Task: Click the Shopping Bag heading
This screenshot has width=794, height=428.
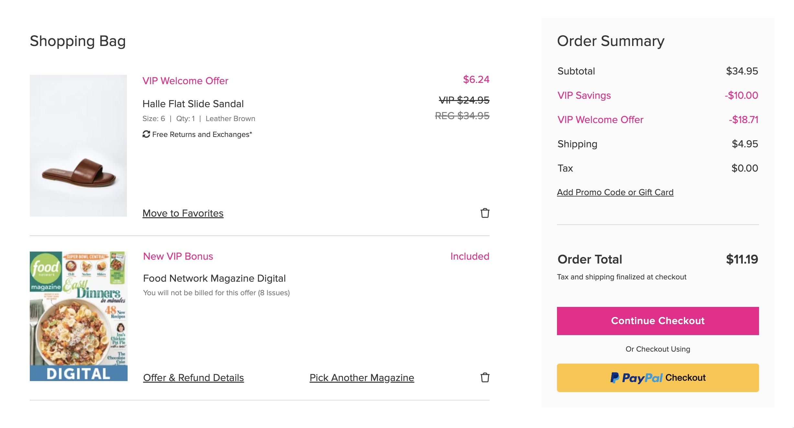Action: pyautogui.click(x=77, y=41)
